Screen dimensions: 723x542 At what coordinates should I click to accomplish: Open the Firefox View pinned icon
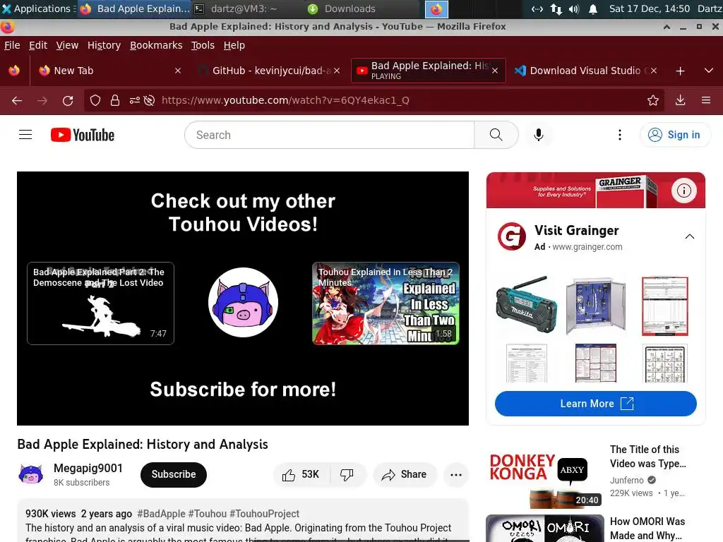pos(14,71)
